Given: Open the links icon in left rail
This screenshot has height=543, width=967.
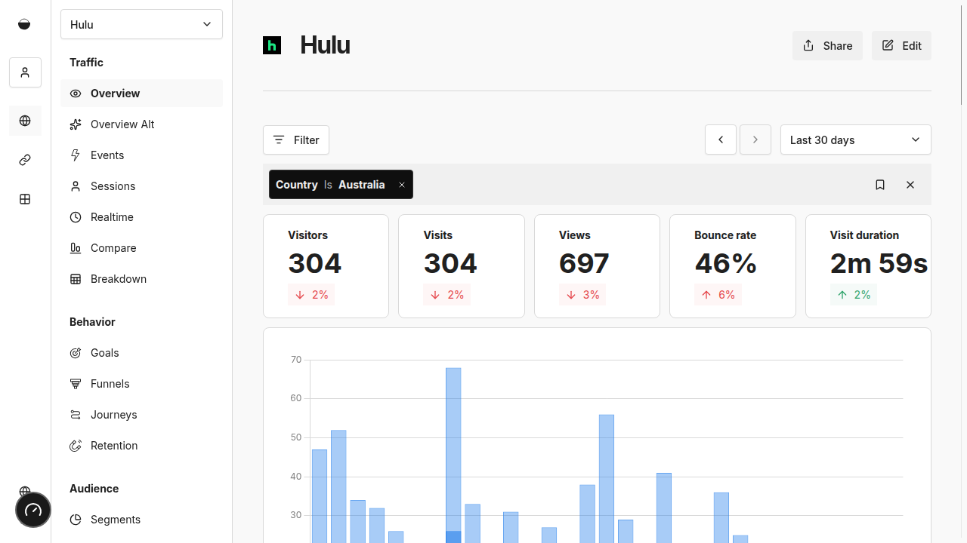Looking at the screenshot, I should tap(25, 160).
